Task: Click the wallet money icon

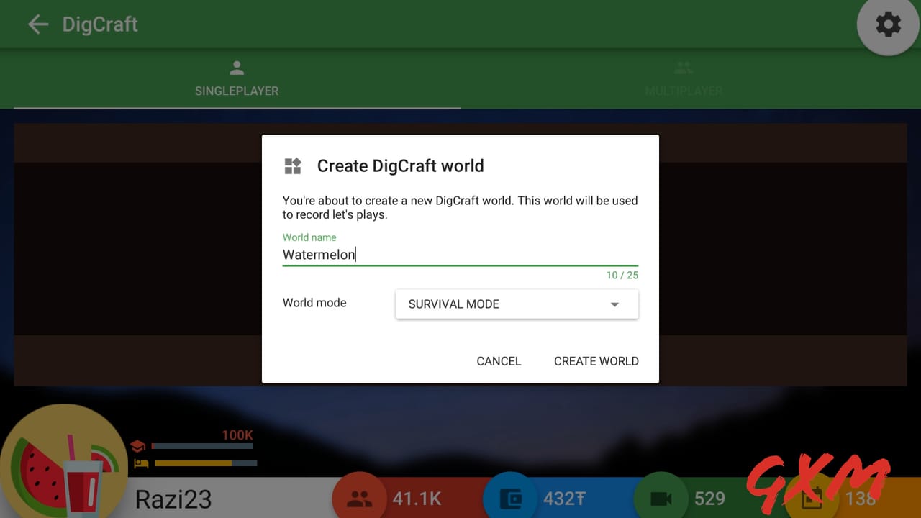Action: (x=510, y=499)
